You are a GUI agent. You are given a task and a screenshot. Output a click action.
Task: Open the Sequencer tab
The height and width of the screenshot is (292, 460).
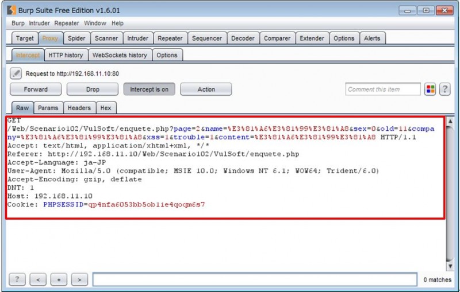click(x=207, y=38)
